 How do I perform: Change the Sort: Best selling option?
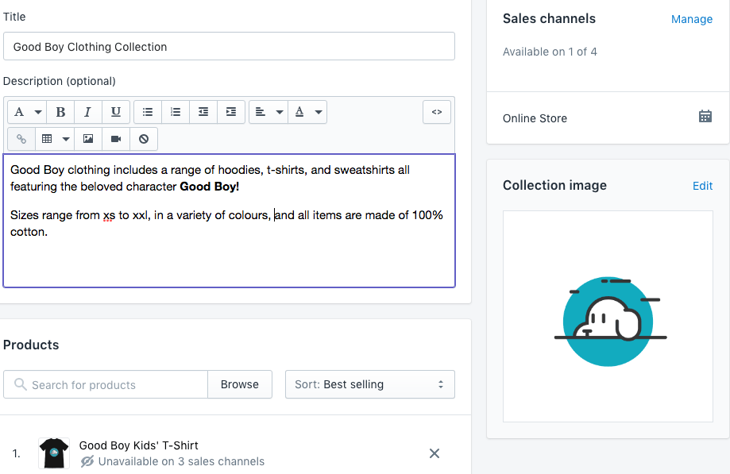click(x=369, y=384)
